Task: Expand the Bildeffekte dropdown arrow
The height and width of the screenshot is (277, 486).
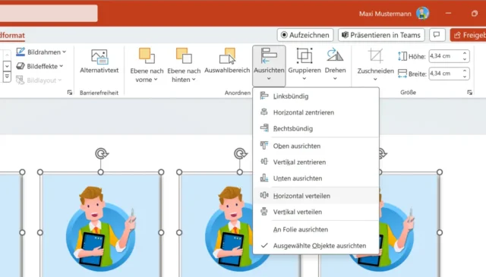Action: [x=62, y=66]
